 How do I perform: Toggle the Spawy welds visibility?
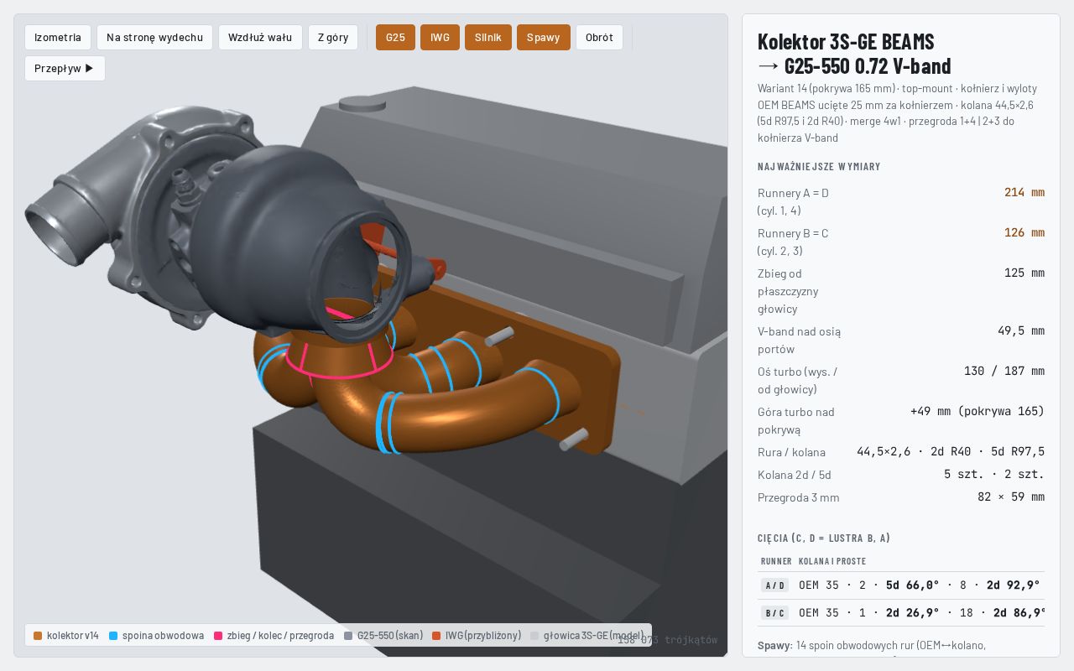pos(544,37)
